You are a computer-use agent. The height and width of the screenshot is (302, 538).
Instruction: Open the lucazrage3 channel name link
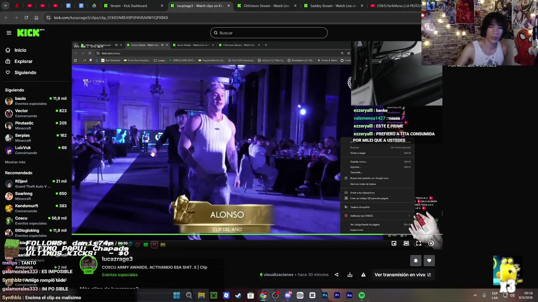tap(117, 259)
